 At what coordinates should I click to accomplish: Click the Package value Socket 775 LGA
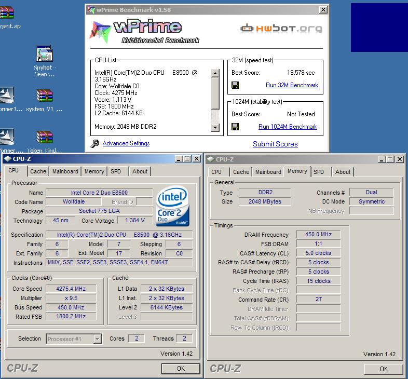coord(99,211)
